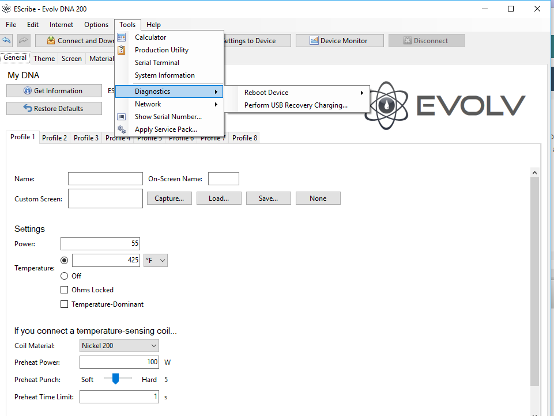The image size is (554, 416).
Task: Select the temperature Off radio button
Action: click(x=65, y=276)
